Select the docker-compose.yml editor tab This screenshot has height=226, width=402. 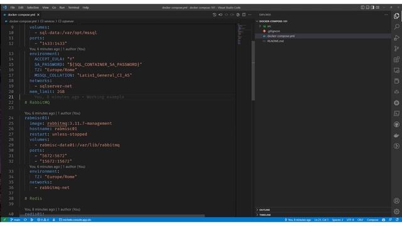point(21,15)
